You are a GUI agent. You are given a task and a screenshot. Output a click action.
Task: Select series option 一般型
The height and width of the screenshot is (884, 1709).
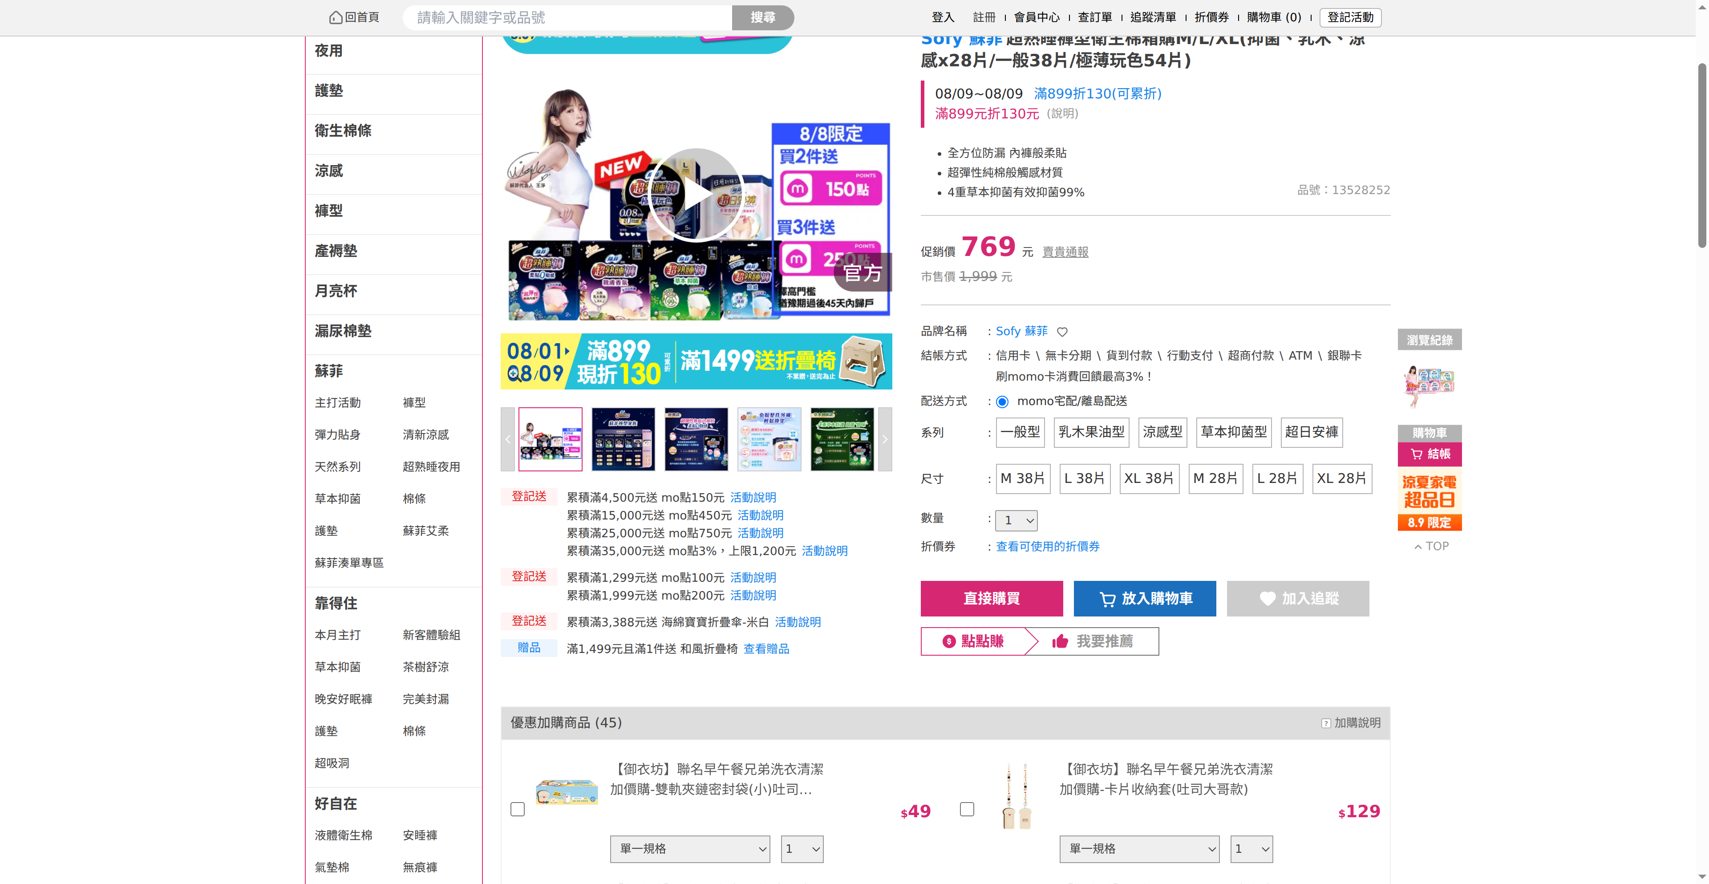(1021, 432)
